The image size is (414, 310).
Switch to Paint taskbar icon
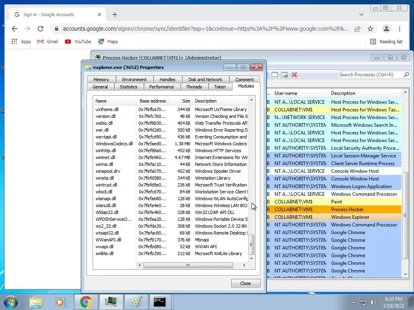136,302
